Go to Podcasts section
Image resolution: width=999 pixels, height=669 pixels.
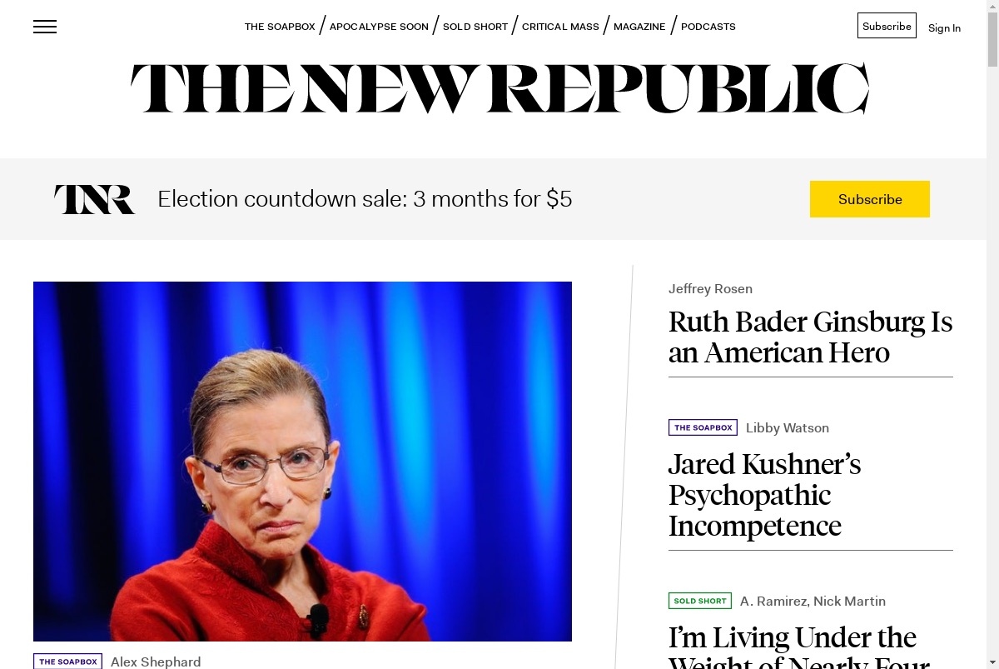tap(708, 27)
